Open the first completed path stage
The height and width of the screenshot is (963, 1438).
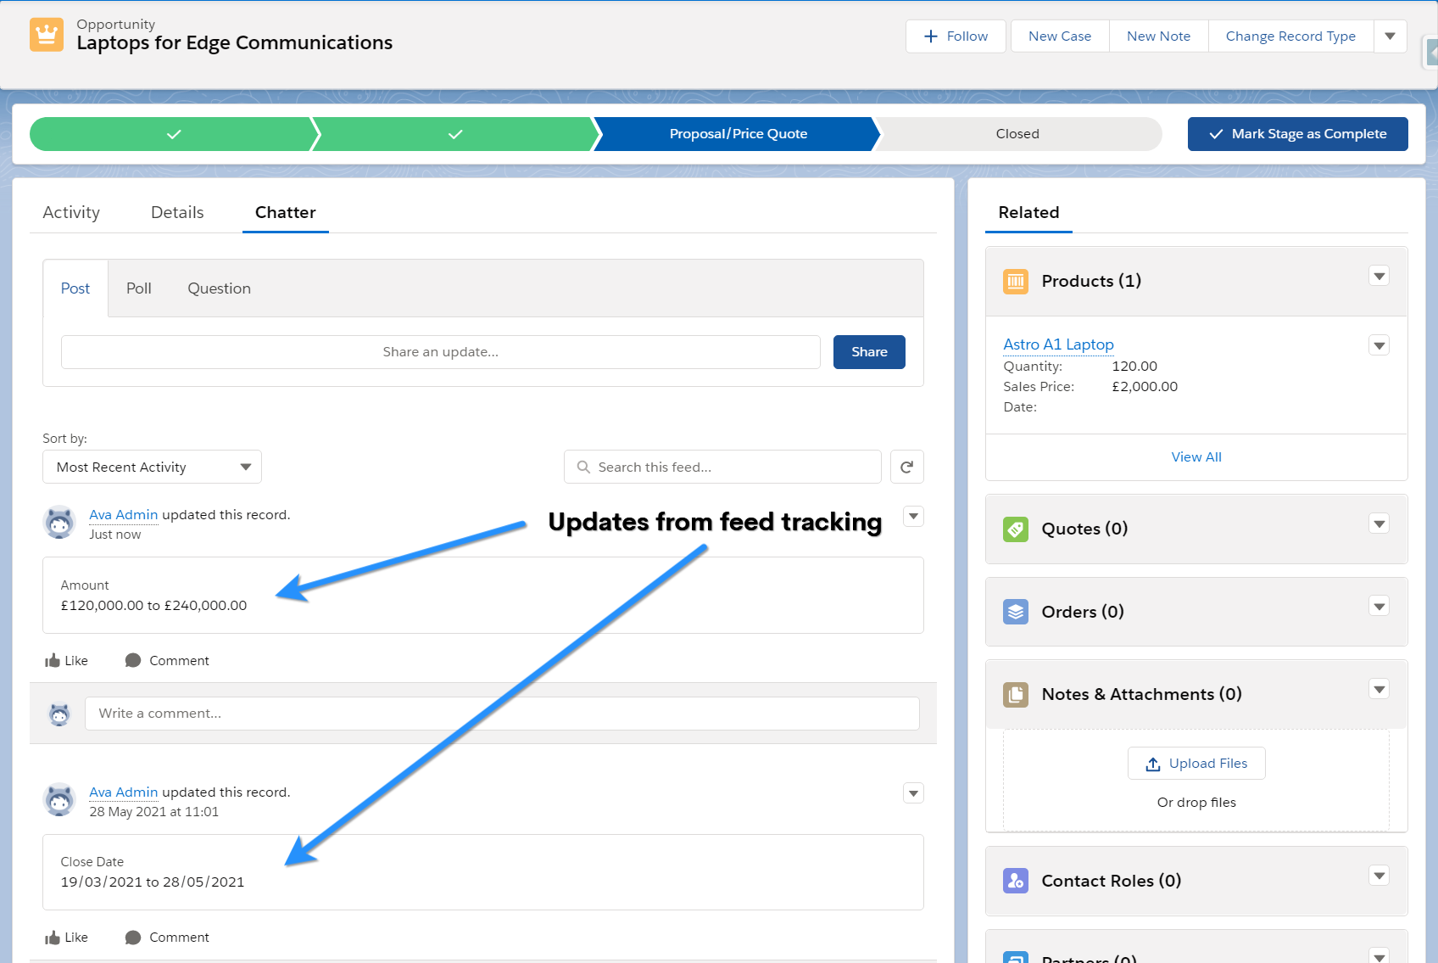[173, 134]
